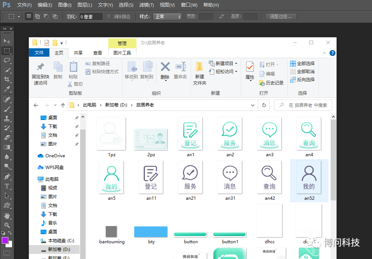The width and height of the screenshot is (372, 259).
Task: Select the an52 thumbnail file
Action: coord(309,181)
